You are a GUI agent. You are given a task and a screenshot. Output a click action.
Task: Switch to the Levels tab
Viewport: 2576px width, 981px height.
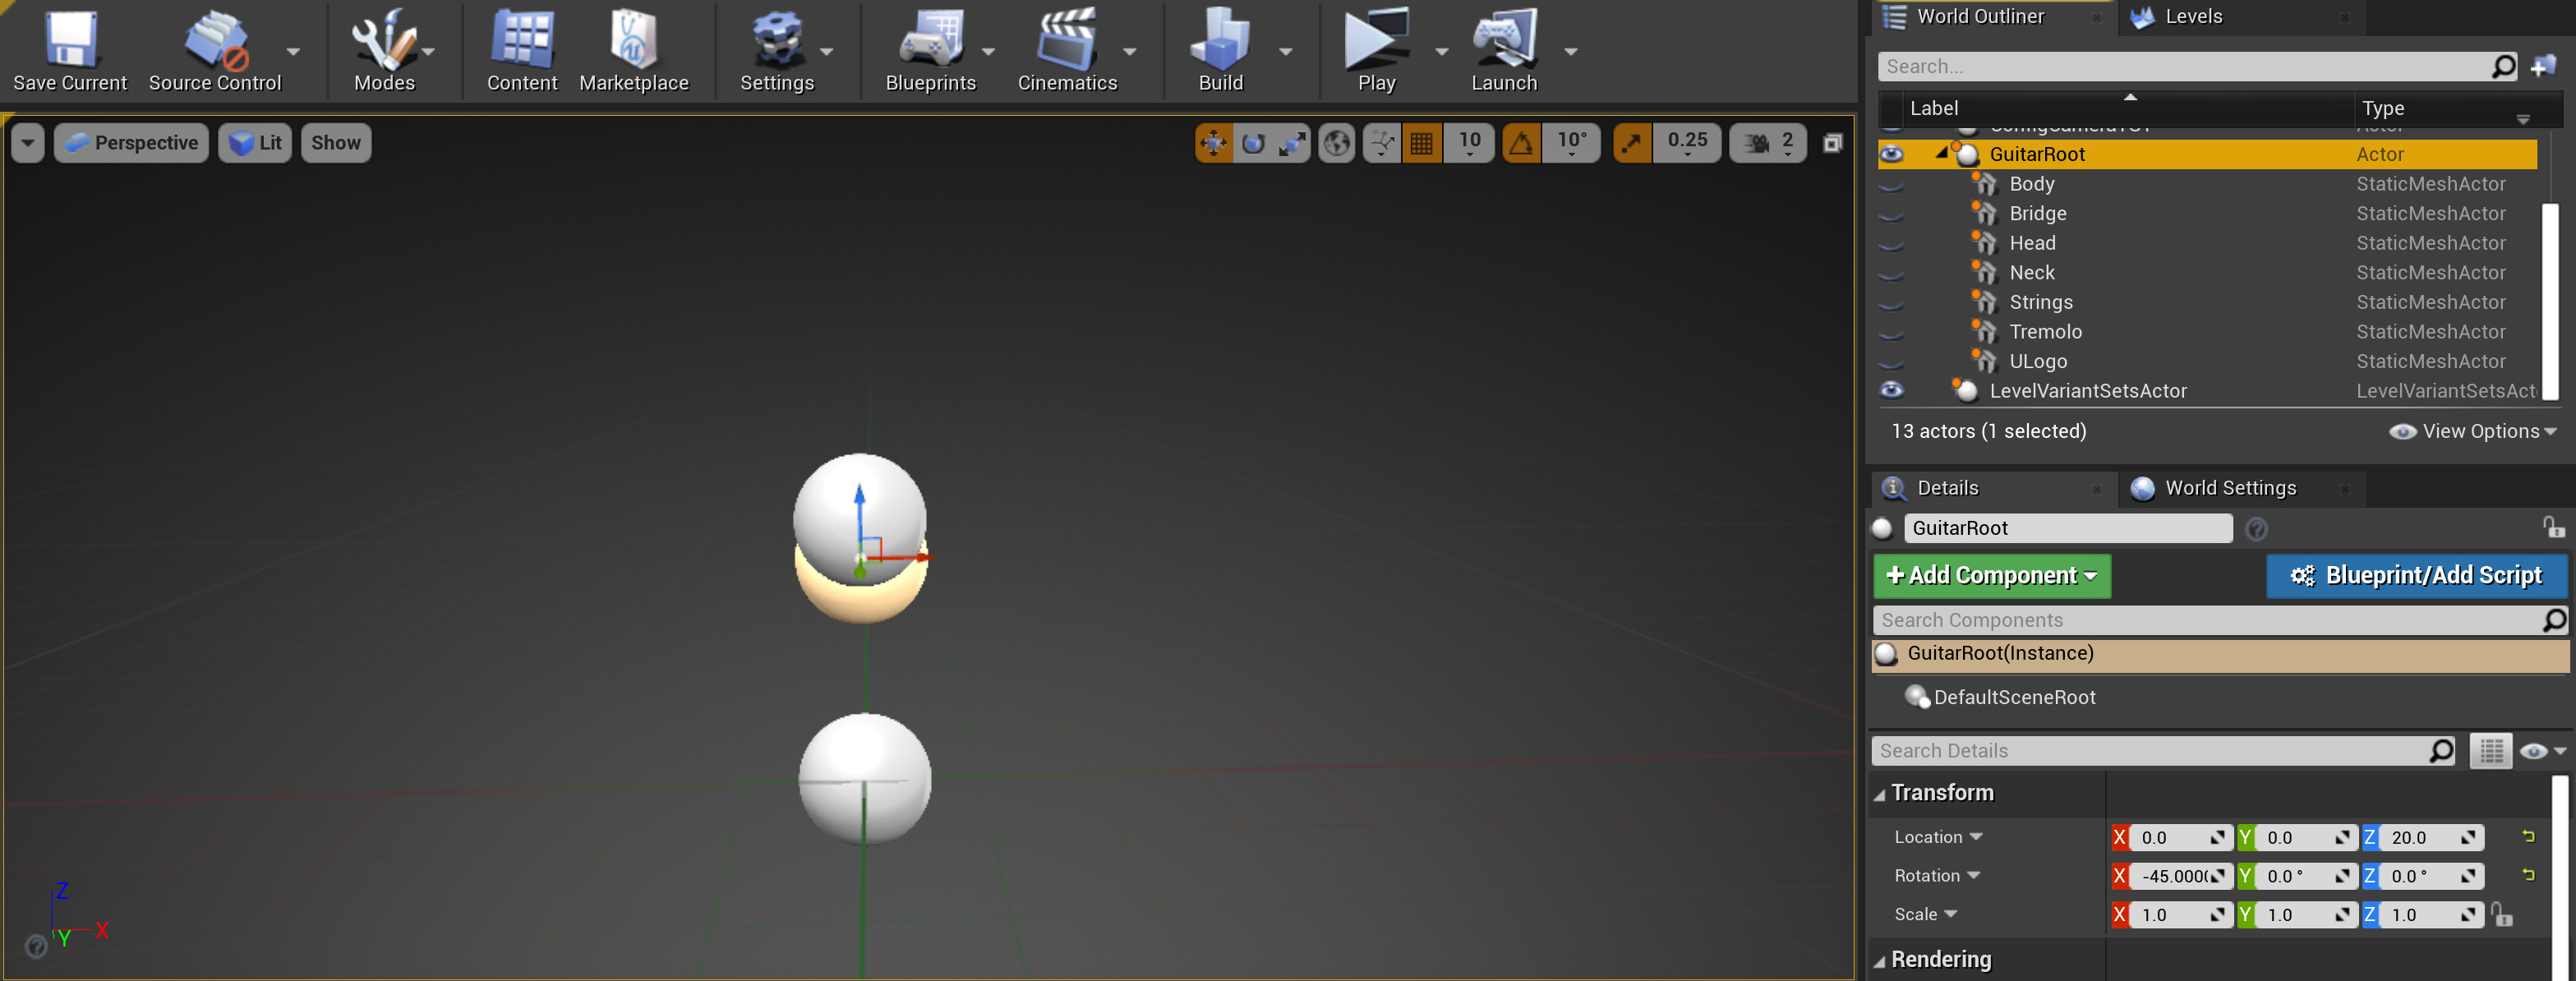2192,16
